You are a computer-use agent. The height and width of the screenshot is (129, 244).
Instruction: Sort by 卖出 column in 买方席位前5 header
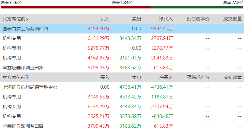click(136, 19)
